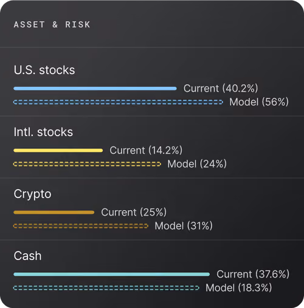Select the Crypto category label

(x=32, y=194)
